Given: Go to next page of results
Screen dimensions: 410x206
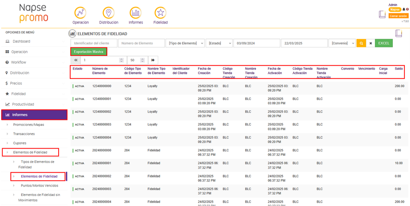Looking at the screenshot, I should (x=153, y=60).
